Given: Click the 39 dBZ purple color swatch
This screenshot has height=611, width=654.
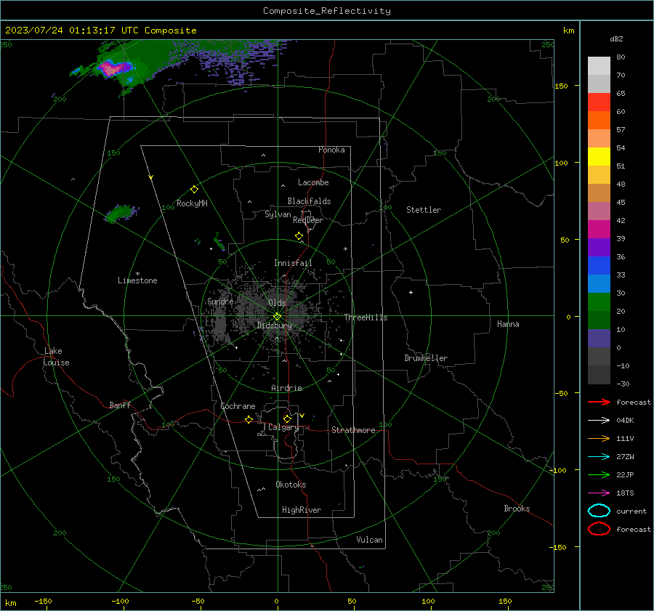Looking at the screenshot, I should tap(599, 247).
